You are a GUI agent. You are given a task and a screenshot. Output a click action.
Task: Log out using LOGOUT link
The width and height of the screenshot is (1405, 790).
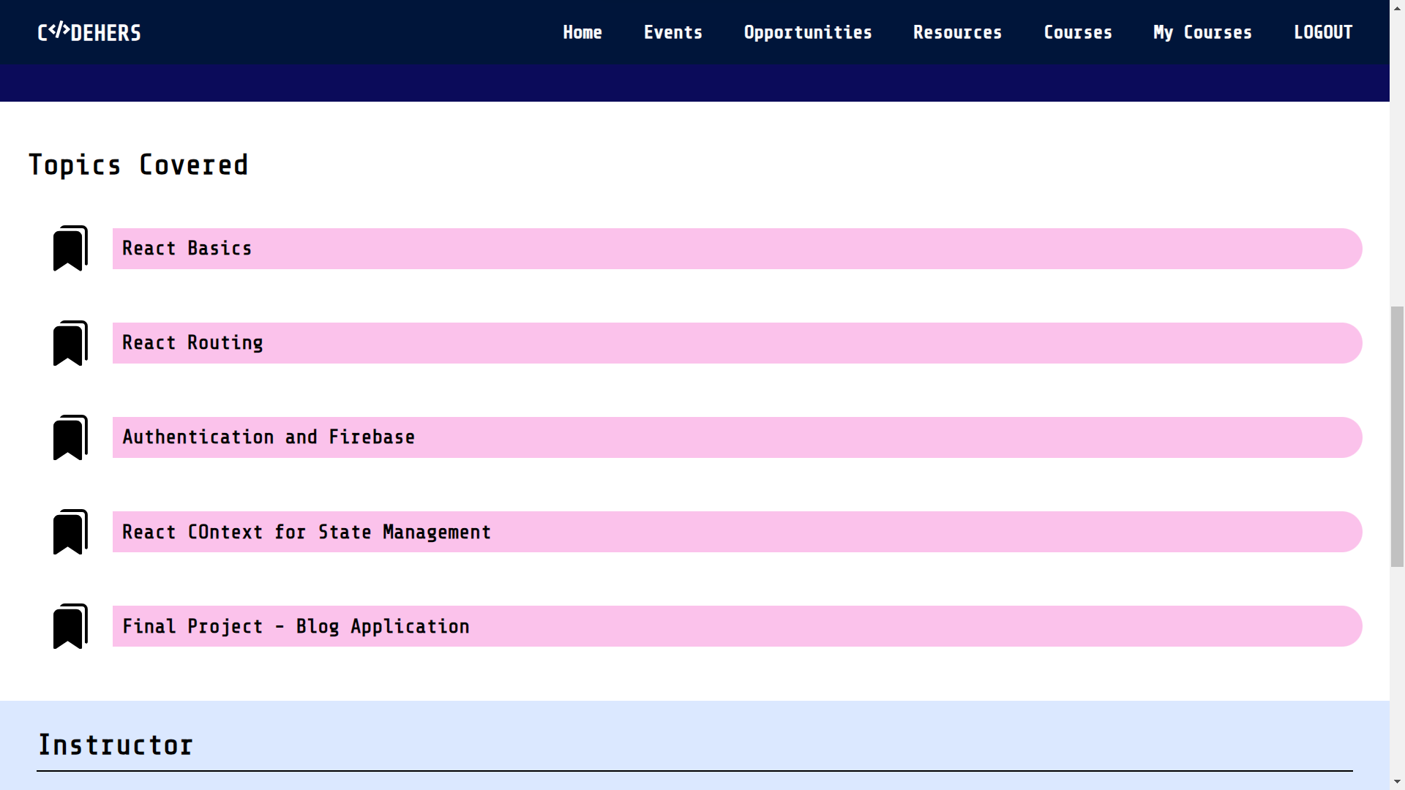coord(1322,32)
